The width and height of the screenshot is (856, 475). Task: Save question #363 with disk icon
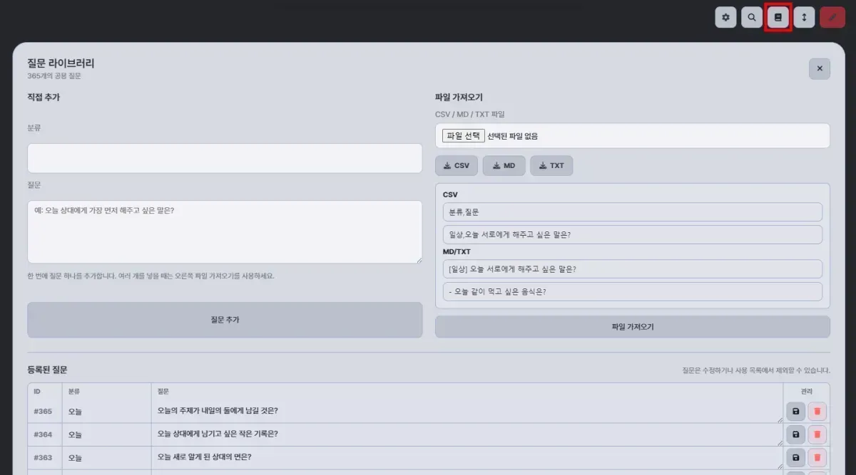point(796,457)
